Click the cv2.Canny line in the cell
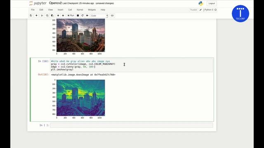 73,67
